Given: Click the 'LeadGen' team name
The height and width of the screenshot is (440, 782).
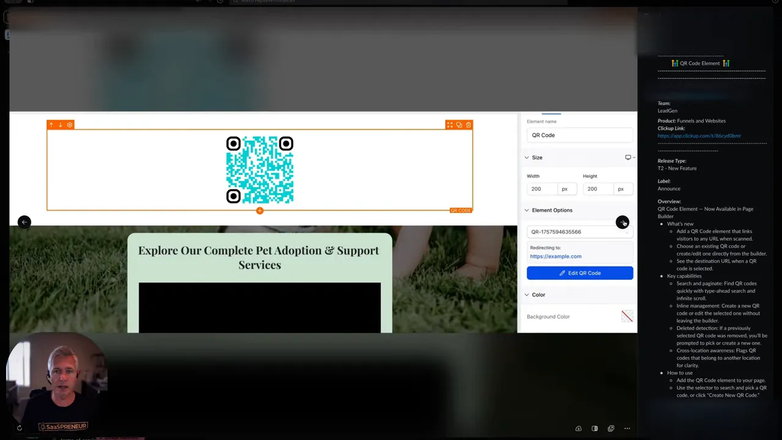Looking at the screenshot, I should pyautogui.click(x=667, y=111).
